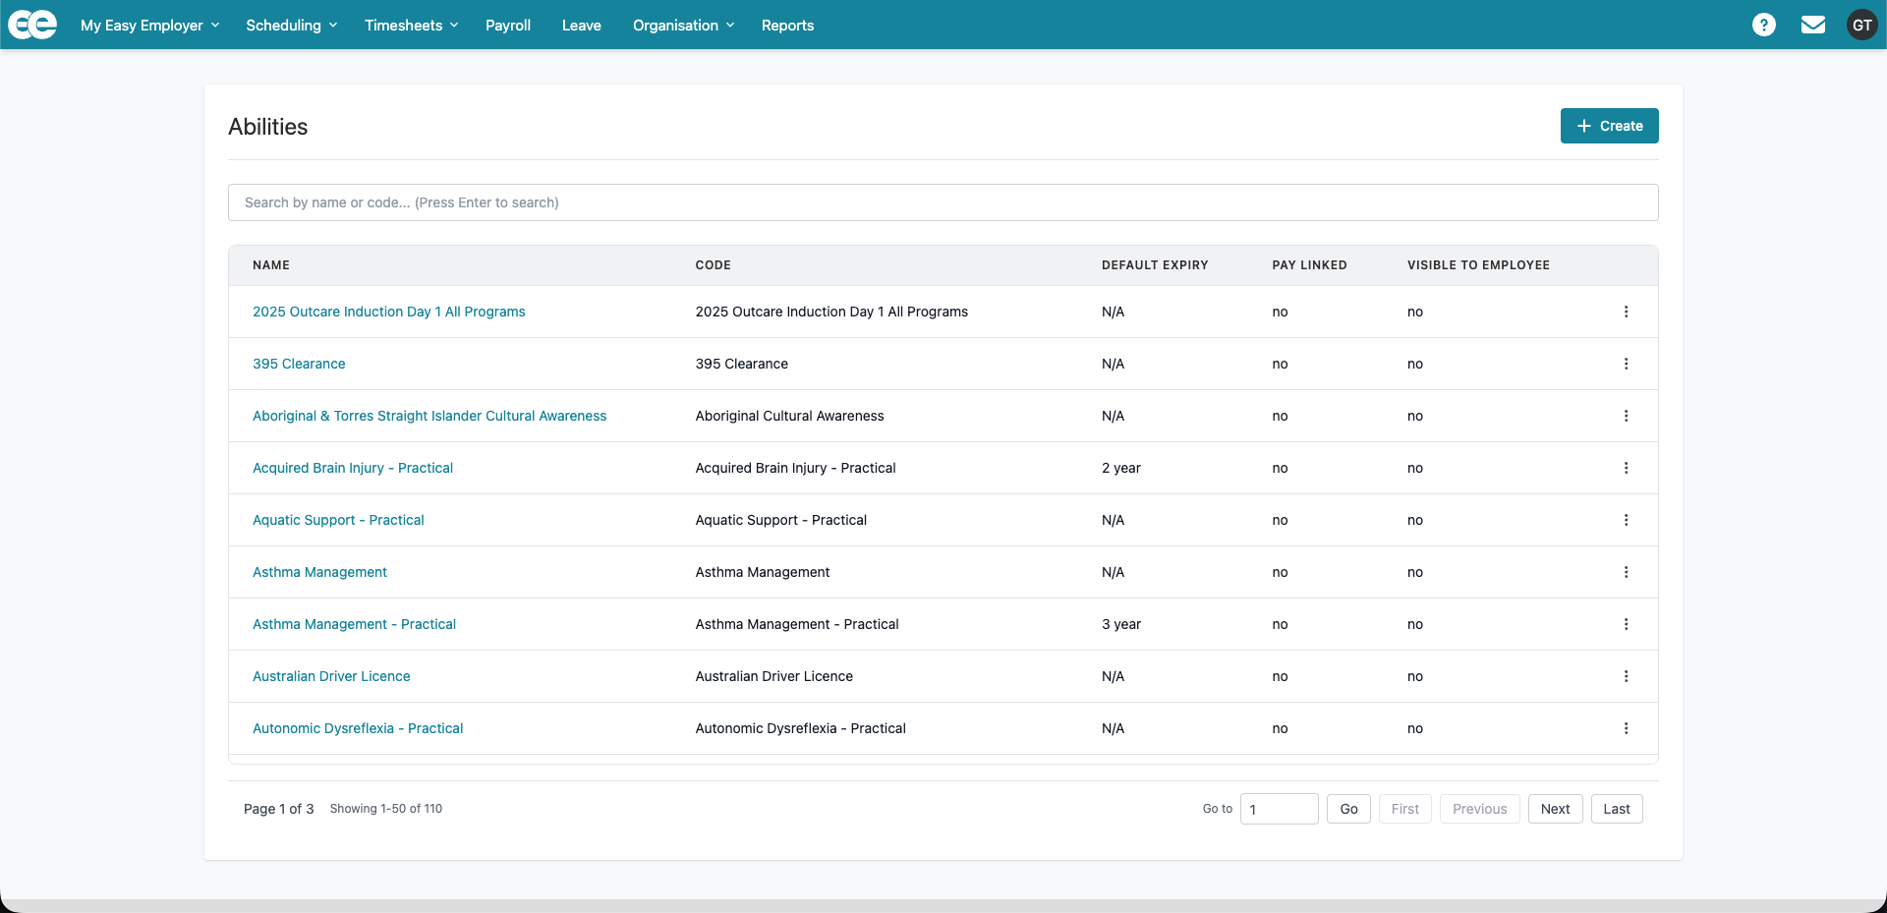Image resolution: width=1887 pixels, height=913 pixels.
Task: Go to the Payroll section
Action: click(508, 26)
